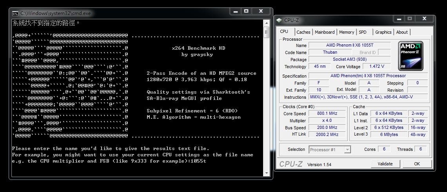The height and width of the screenshot is (192, 447).
Task: Click the 1280x720 @ 3,963 kbps line
Action: point(197,80)
